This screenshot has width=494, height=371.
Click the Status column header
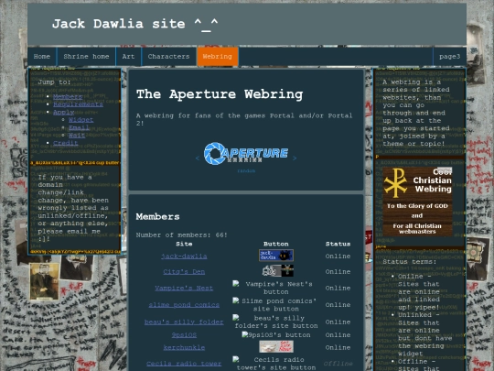(338, 244)
